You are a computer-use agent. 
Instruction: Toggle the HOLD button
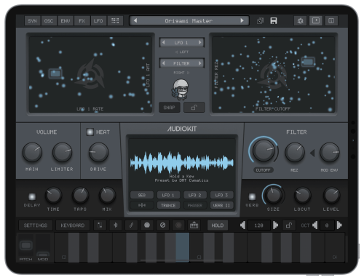[x=218, y=225]
